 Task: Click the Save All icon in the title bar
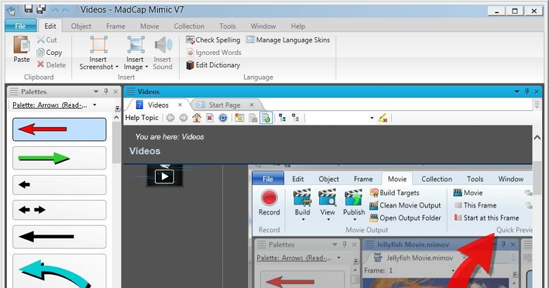(x=41, y=9)
